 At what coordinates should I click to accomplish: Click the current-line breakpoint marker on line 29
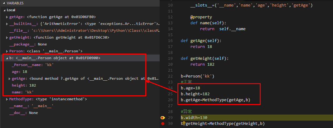click(162, 118)
